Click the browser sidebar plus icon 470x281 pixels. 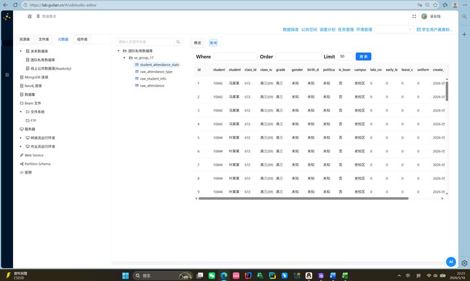(x=464, y=34)
